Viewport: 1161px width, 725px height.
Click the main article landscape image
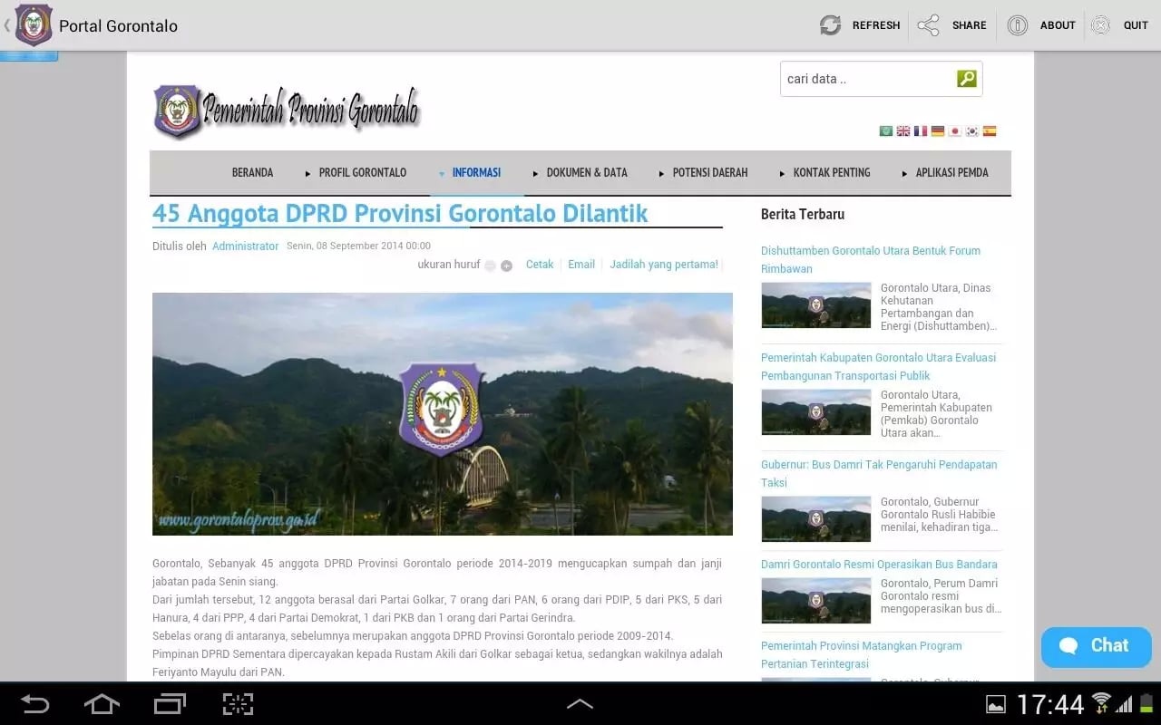(x=443, y=413)
